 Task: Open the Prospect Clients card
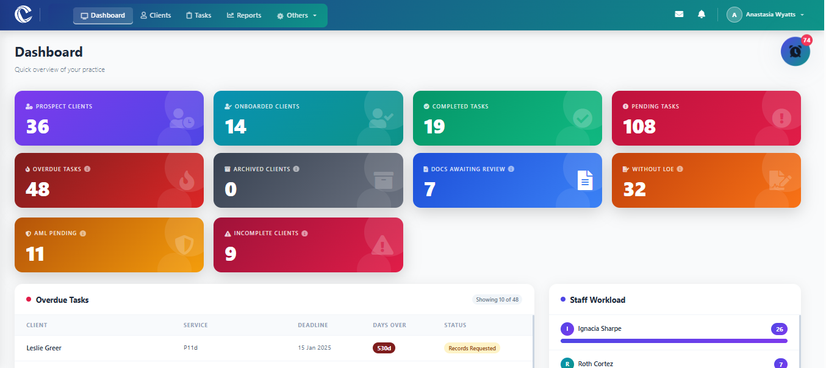(109, 118)
